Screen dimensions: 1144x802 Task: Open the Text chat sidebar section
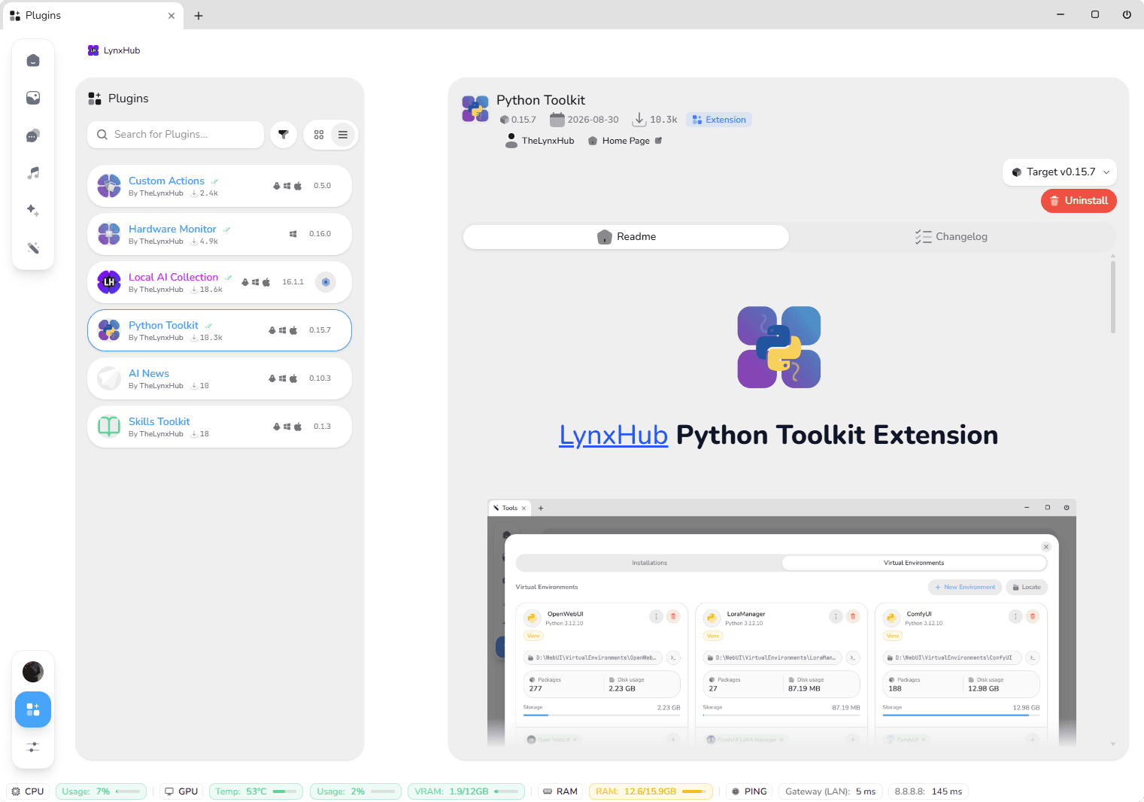(33, 135)
